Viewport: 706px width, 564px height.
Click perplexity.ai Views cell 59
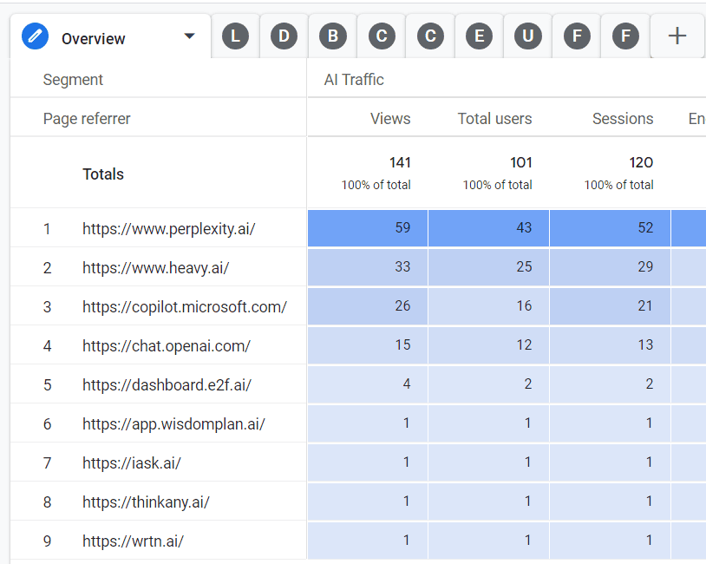[x=368, y=228]
